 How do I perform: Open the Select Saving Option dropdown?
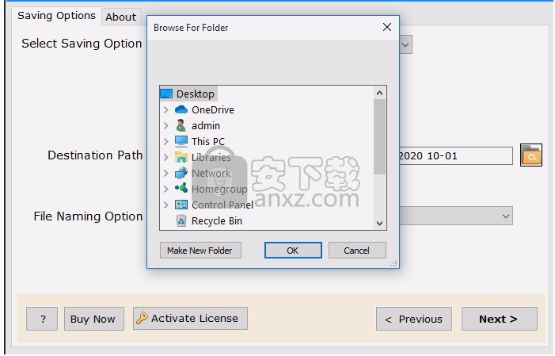point(405,44)
